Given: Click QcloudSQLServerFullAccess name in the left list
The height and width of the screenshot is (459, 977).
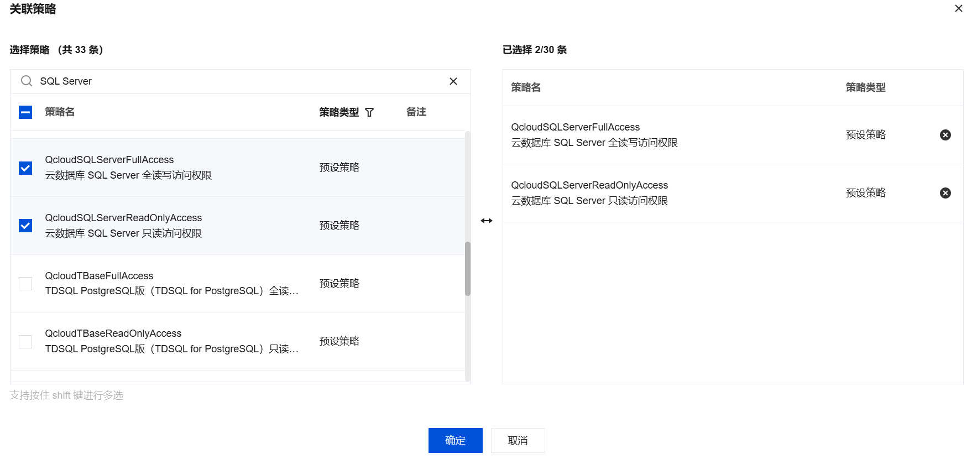Looking at the screenshot, I should click(x=109, y=160).
